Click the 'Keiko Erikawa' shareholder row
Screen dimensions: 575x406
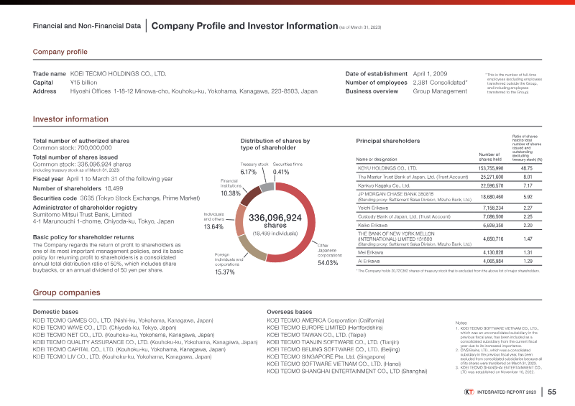pos(448,226)
